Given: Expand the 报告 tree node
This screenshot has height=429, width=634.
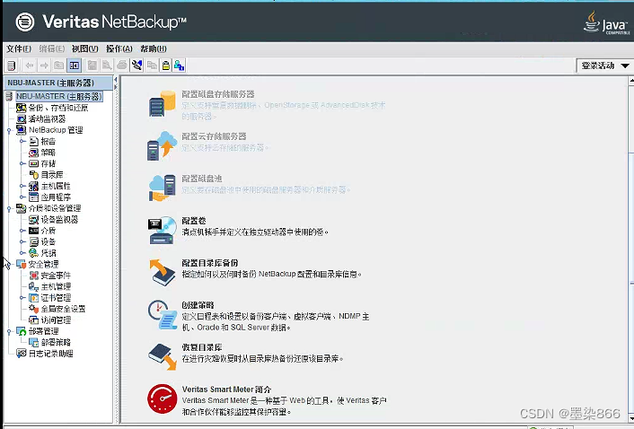Looking at the screenshot, I should point(22,142).
